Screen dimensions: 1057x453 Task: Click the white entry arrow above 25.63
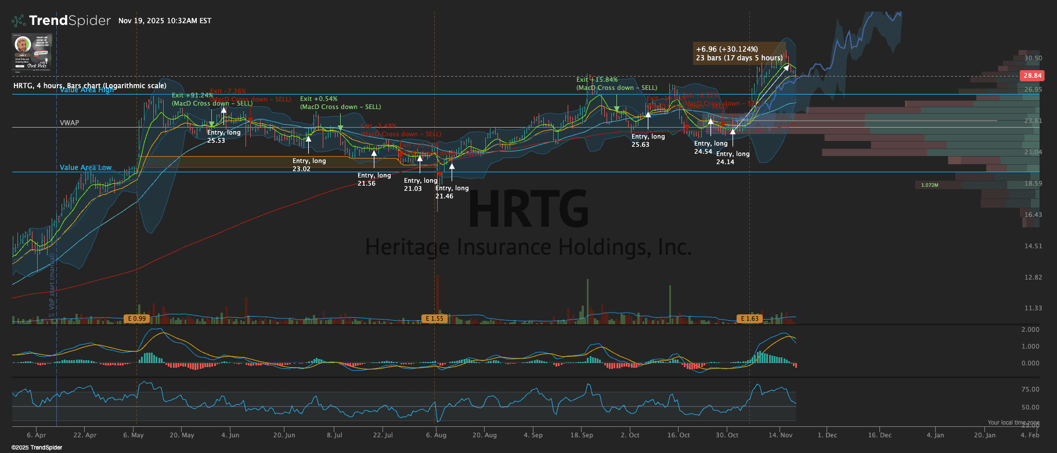(648, 115)
